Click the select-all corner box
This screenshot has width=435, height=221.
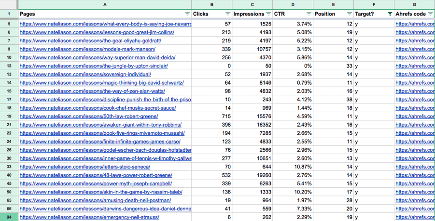pos(9,4)
